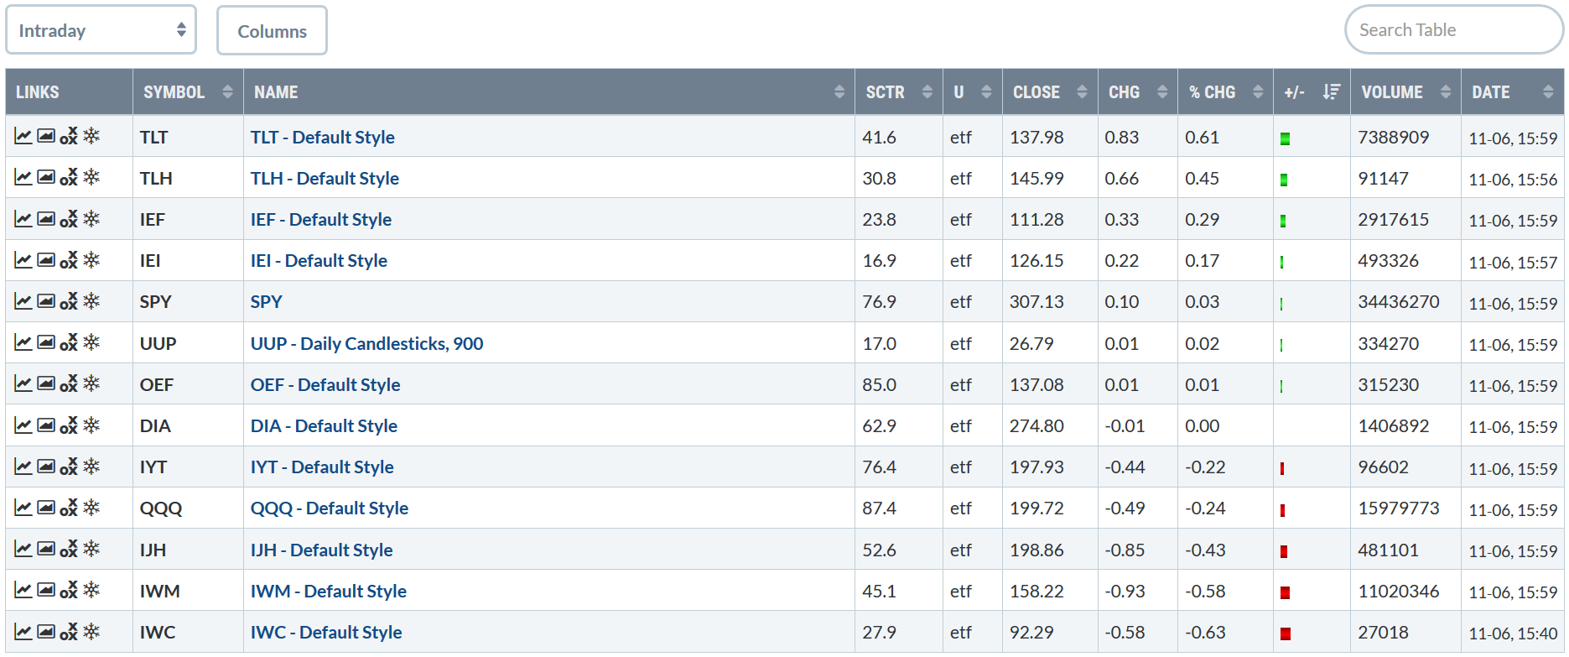Viewport: 1569px width, 657px height.
Task: Select the OEF SCTR value 85.0
Action: click(879, 384)
